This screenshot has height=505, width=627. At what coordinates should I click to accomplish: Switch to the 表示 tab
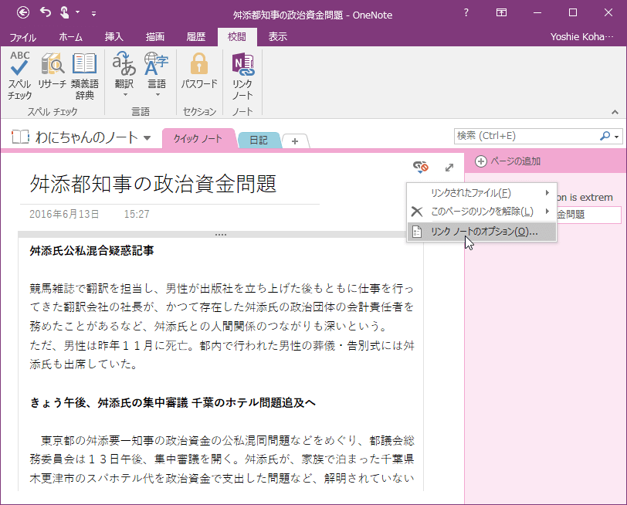[x=277, y=37]
